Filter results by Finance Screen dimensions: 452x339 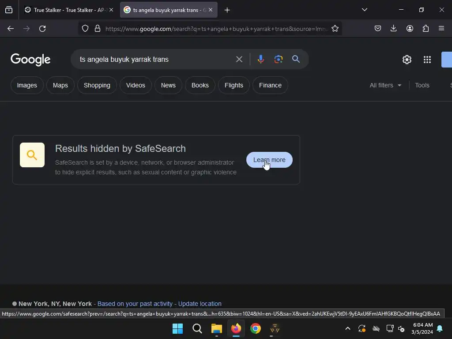(270, 85)
